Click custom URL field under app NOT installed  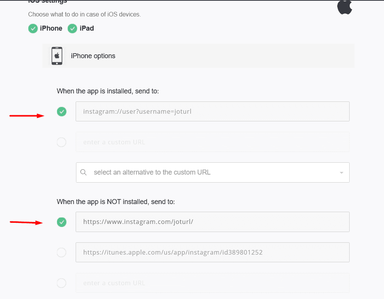pos(212,283)
